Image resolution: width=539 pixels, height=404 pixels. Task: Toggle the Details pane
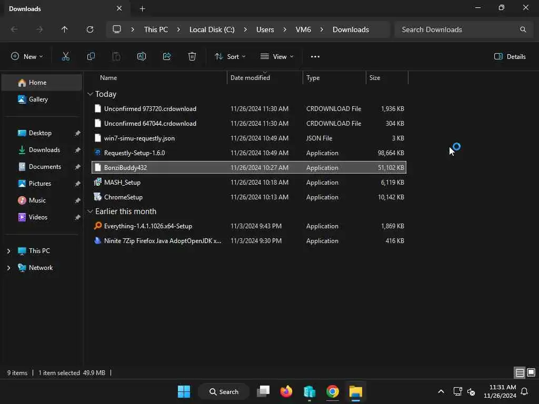pos(510,57)
